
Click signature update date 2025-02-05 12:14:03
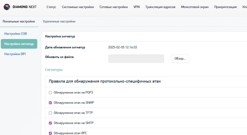pyautogui.click(x=123, y=47)
